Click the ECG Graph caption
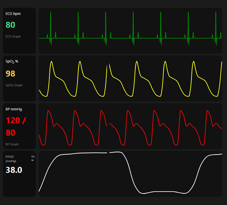The width and height of the screenshot is (227, 205). (x=13, y=36)
